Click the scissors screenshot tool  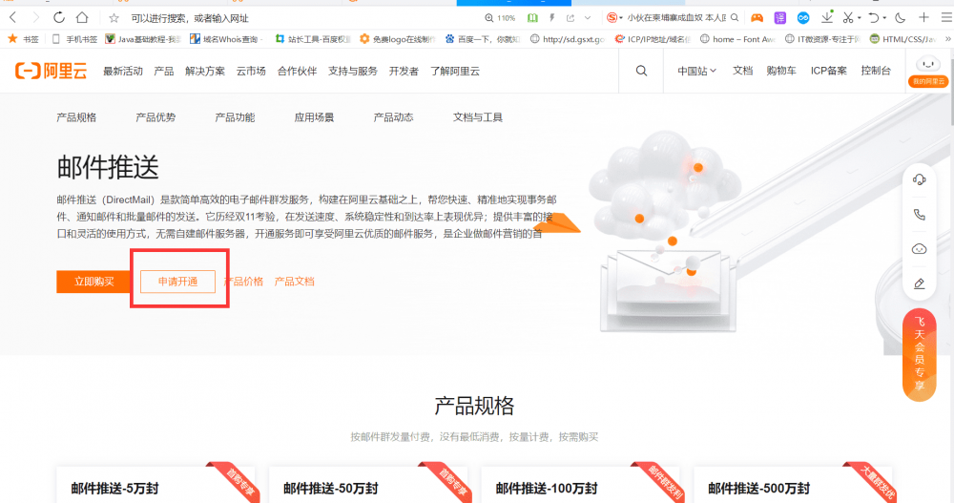click(x=848, y=18)
